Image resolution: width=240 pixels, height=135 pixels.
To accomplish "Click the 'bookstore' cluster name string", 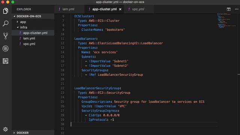I will tap(115, 30).
